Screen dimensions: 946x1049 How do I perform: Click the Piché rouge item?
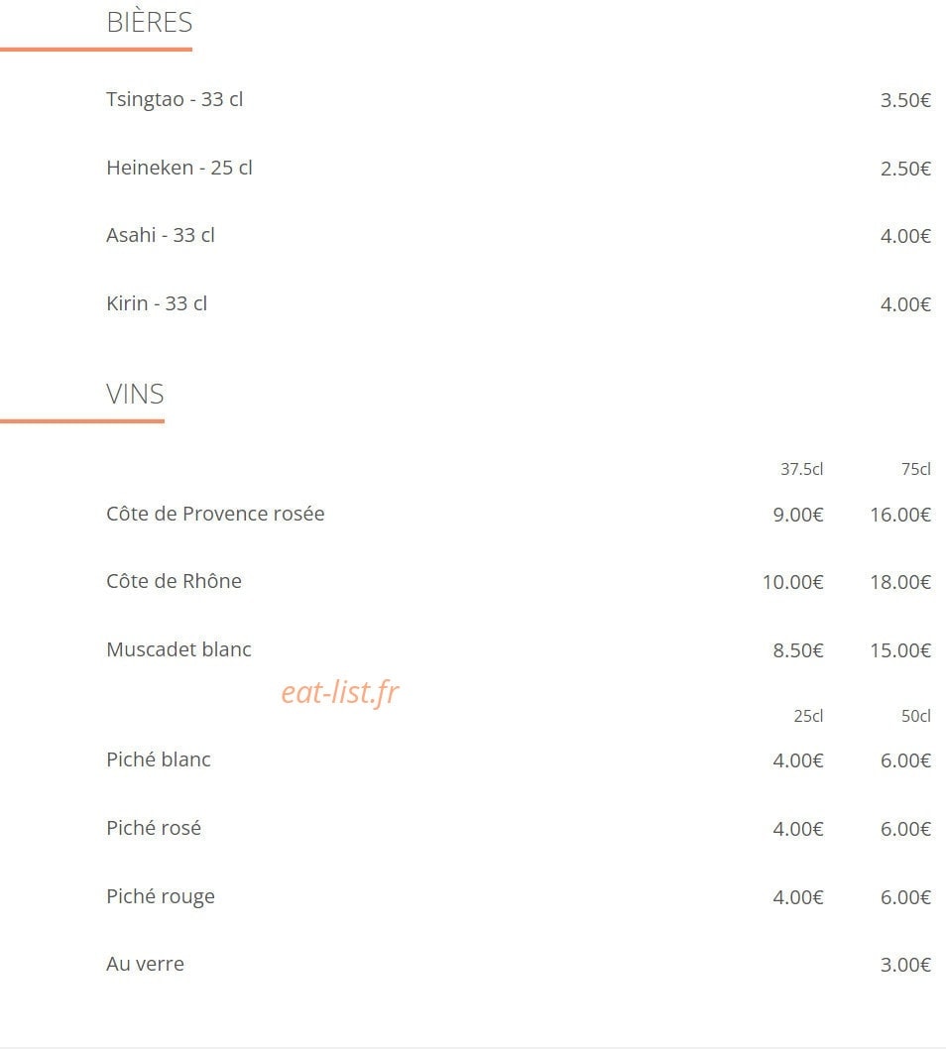[x=161, y=896]
